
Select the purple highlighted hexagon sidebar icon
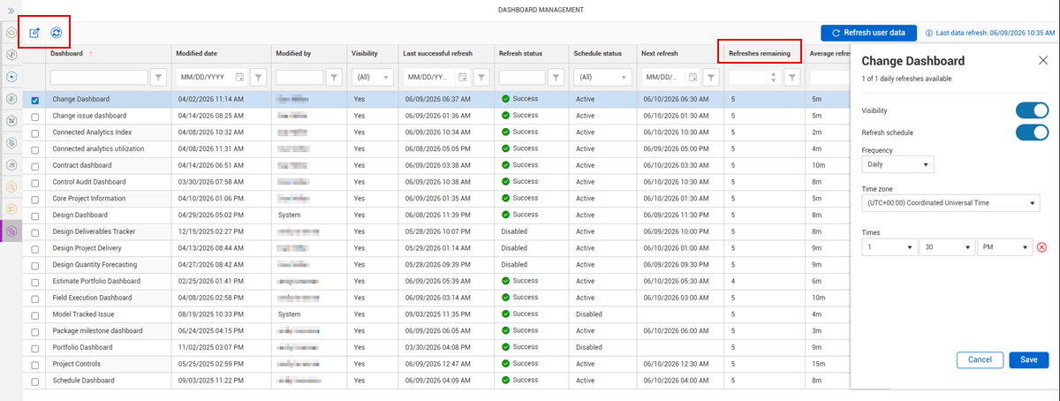pos(11,231)
